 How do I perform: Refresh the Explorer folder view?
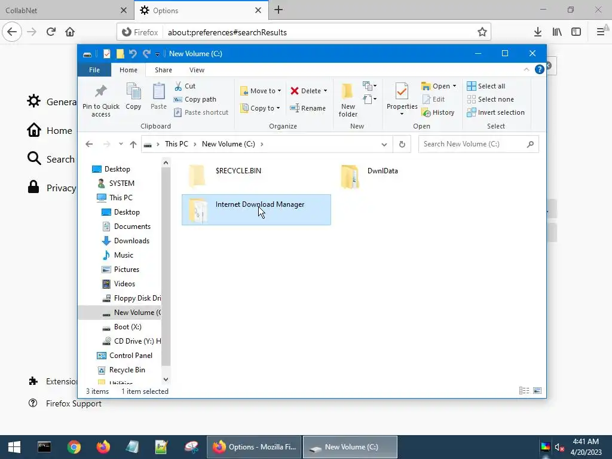[402, 145]
